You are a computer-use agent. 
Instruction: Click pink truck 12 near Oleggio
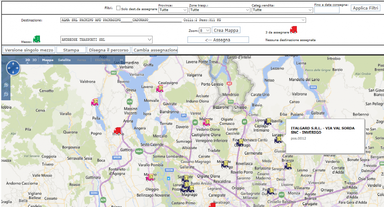150,177
